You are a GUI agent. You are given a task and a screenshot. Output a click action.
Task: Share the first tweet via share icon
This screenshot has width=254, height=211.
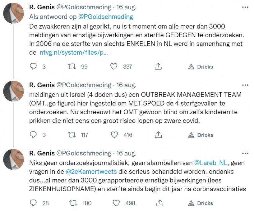tap(158, 66)
